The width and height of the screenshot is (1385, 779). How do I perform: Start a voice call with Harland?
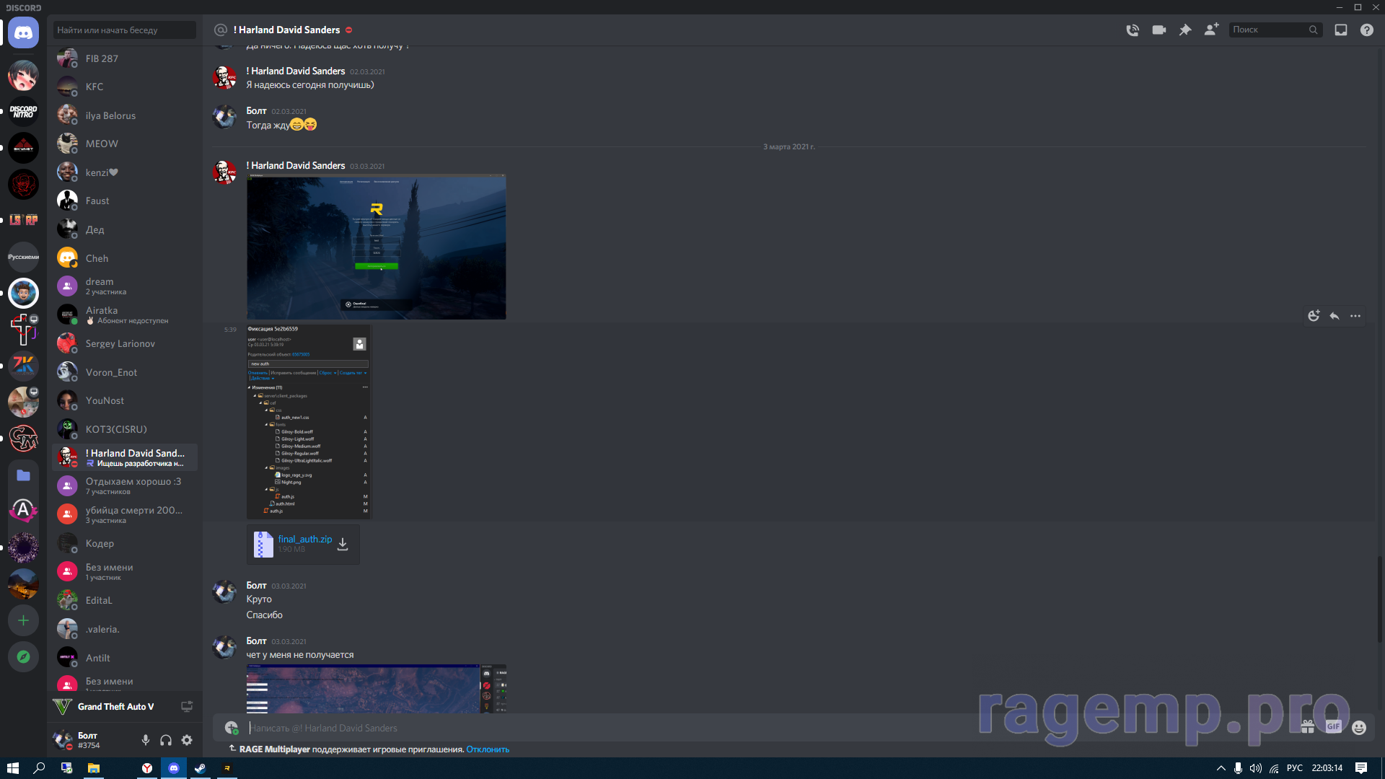click(x=1133, y=30)
